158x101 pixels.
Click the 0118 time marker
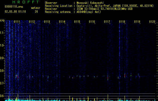[x=122, y=22]
